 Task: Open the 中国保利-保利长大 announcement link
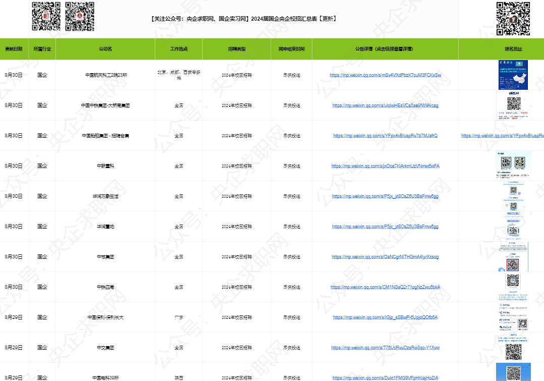385,317
